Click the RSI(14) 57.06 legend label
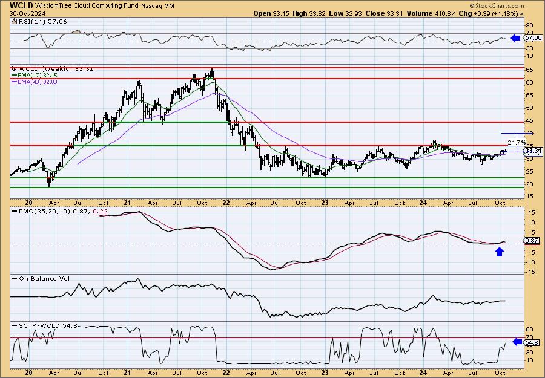Viewport: 545px width, 378px height. pyautogui.click(x=42, y=22)
